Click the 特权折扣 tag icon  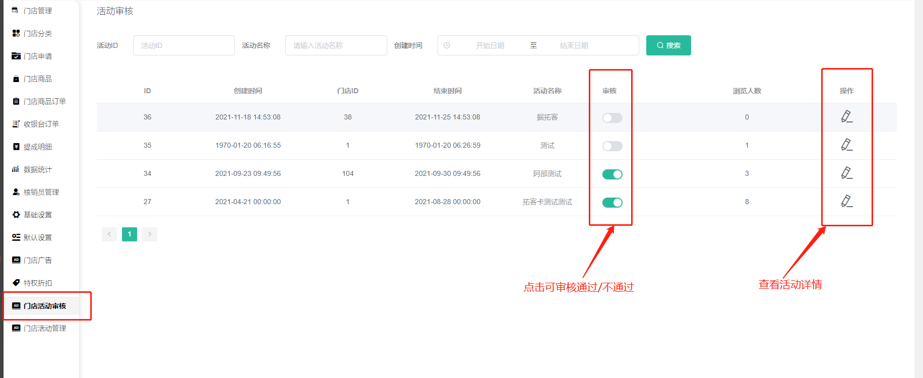click(x=16, y=283)
